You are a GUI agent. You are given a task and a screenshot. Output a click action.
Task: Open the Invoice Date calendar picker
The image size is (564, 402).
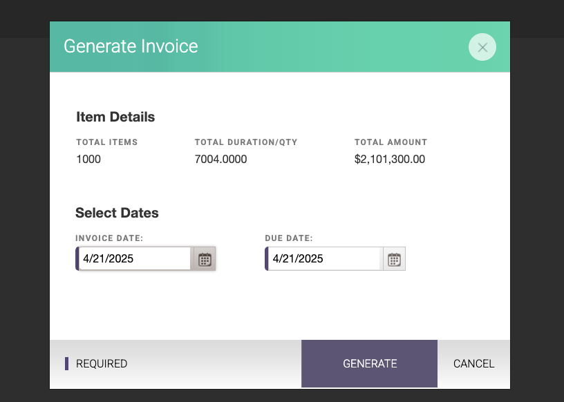click(205, 259)
